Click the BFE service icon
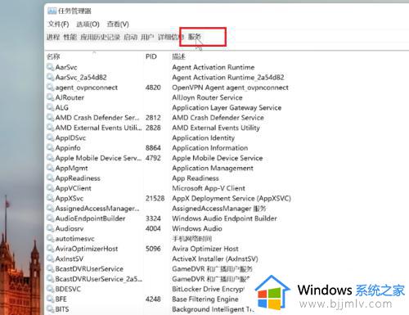This screenshot has height=315, width=409. [x=51, y=299]
